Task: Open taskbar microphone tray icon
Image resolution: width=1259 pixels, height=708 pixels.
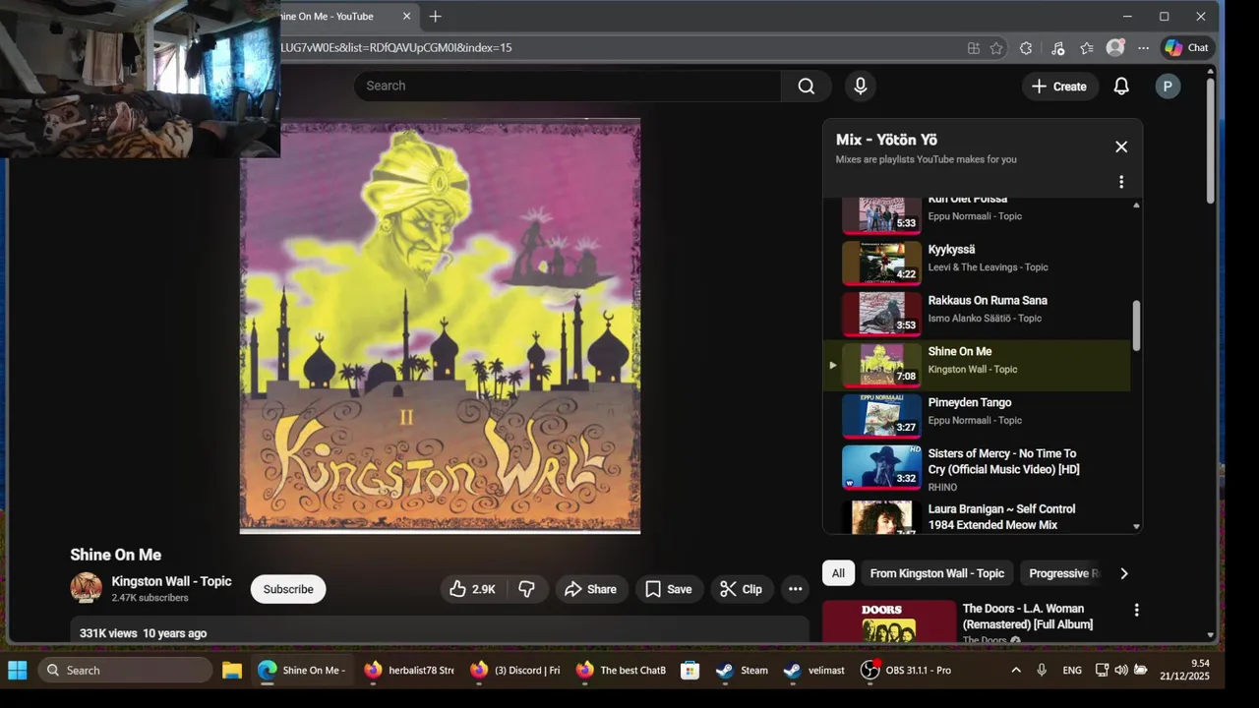Action: [x=1042, y=671]
